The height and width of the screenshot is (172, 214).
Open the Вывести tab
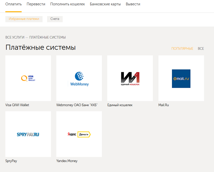133,4
